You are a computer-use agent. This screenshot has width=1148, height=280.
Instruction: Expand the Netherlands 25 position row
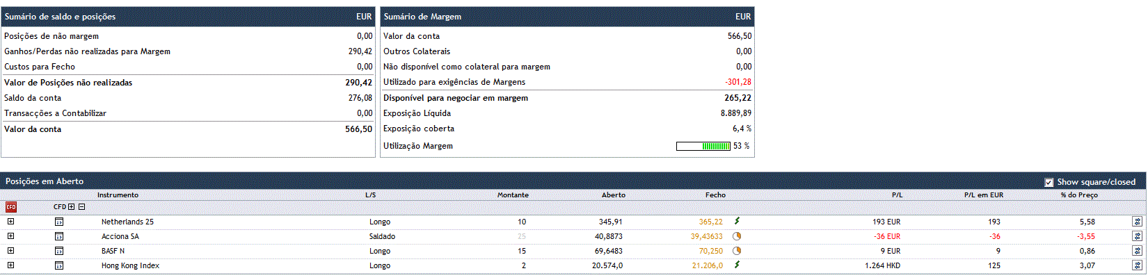click(10, 222)
